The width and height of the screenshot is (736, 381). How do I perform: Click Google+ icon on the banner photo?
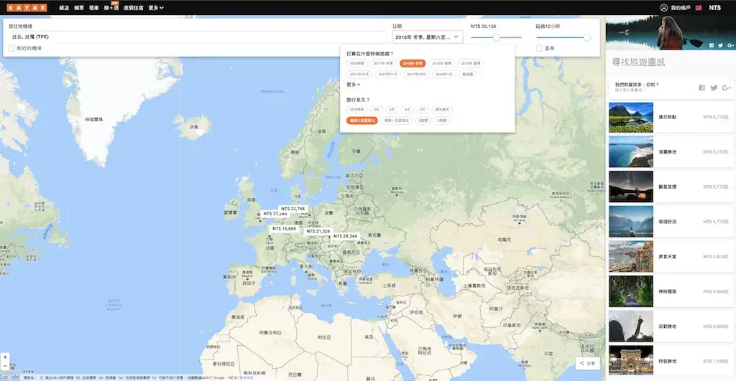tap(730, 45)
